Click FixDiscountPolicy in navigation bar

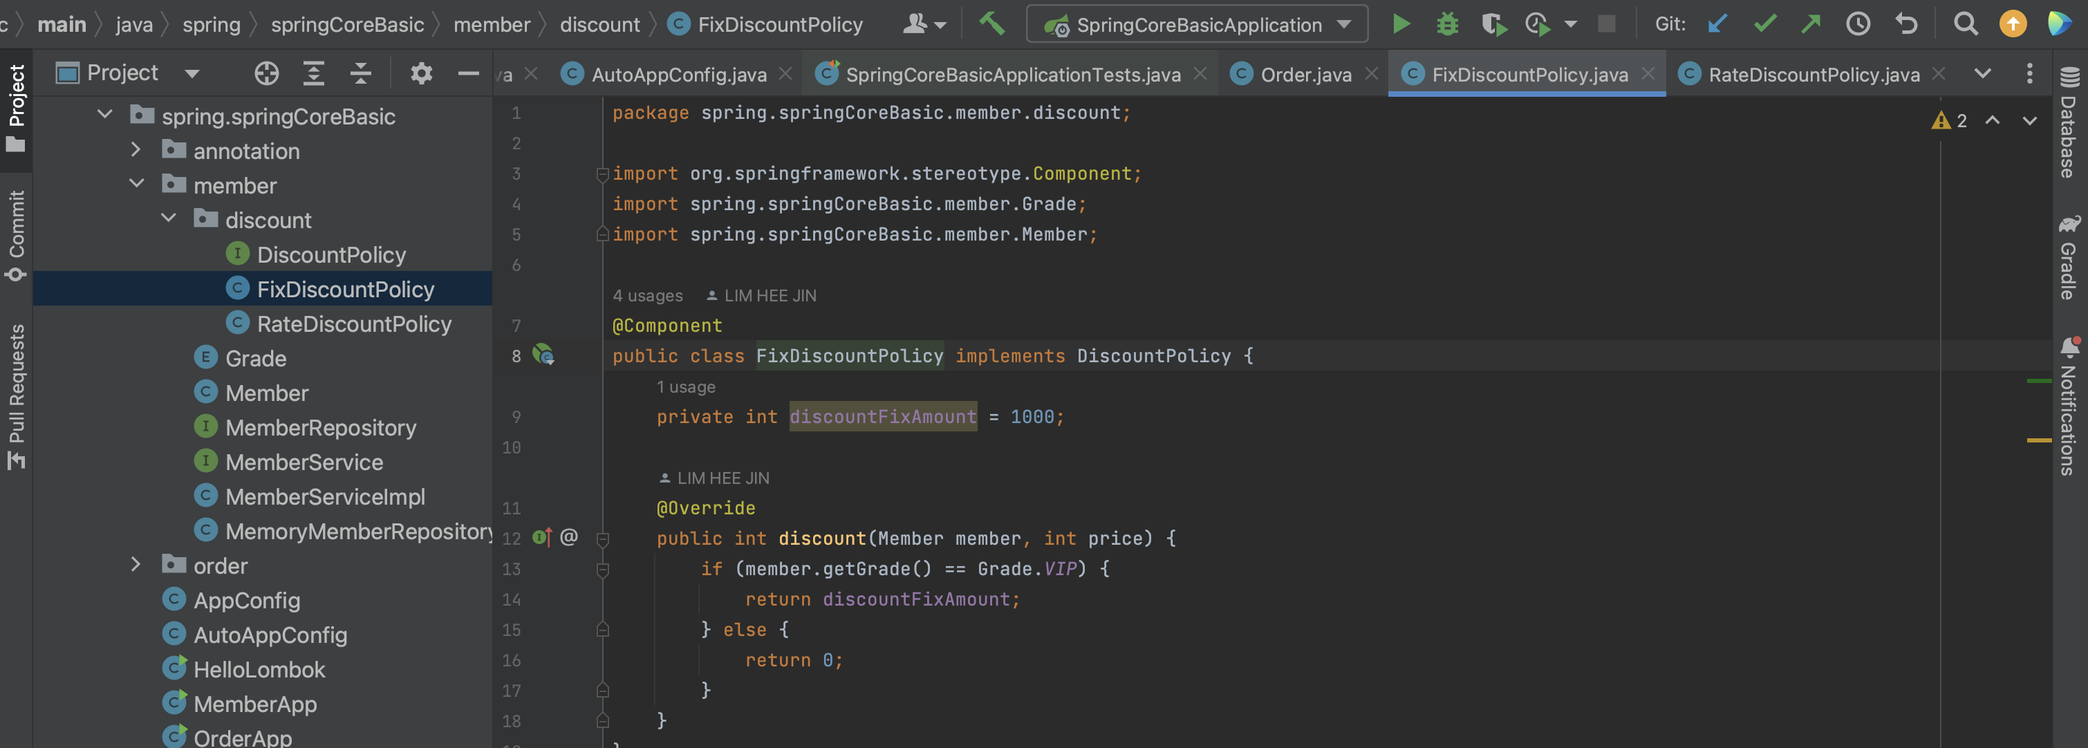(x=766, y=24)
